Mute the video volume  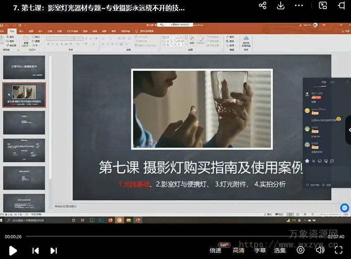click(320, 250)
